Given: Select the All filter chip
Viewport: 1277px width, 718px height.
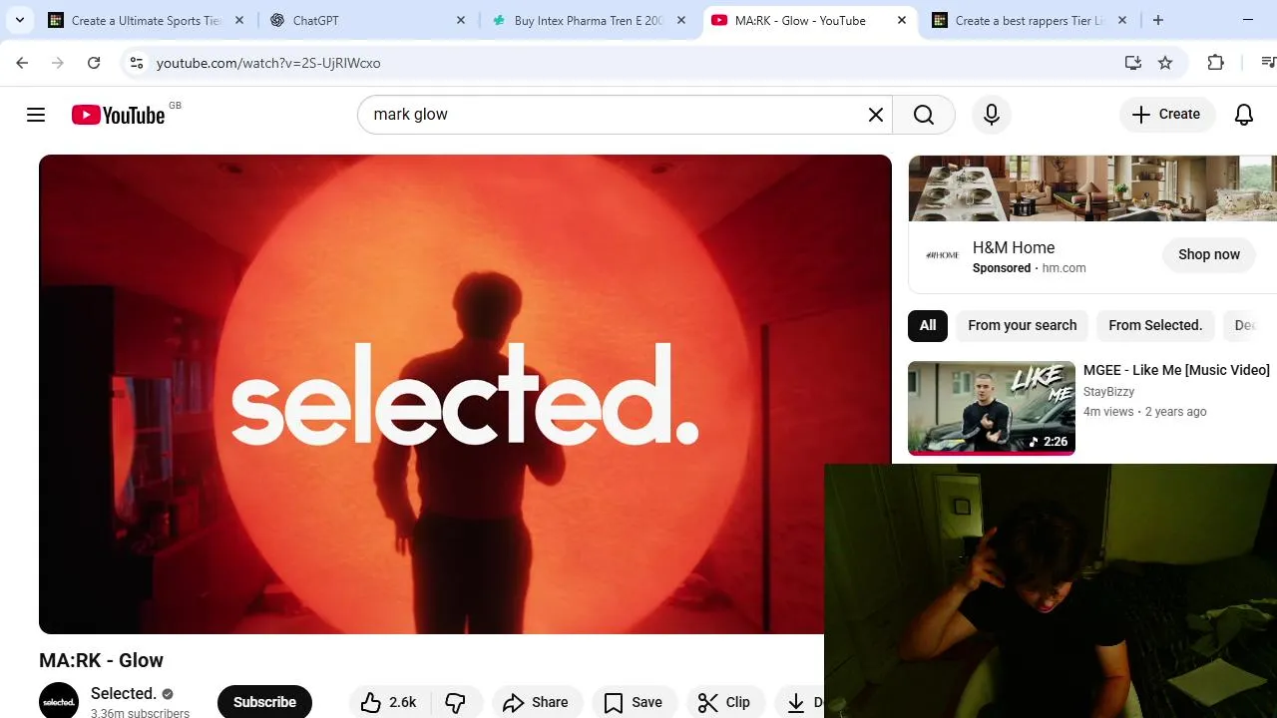Looking at the screenshot, I should pyautogui.click(x=928, y=325).
